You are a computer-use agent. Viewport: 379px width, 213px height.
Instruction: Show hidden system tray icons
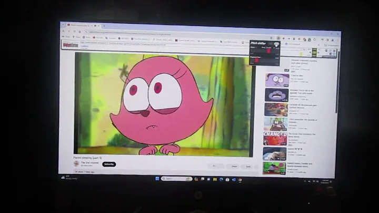(305, 181)
